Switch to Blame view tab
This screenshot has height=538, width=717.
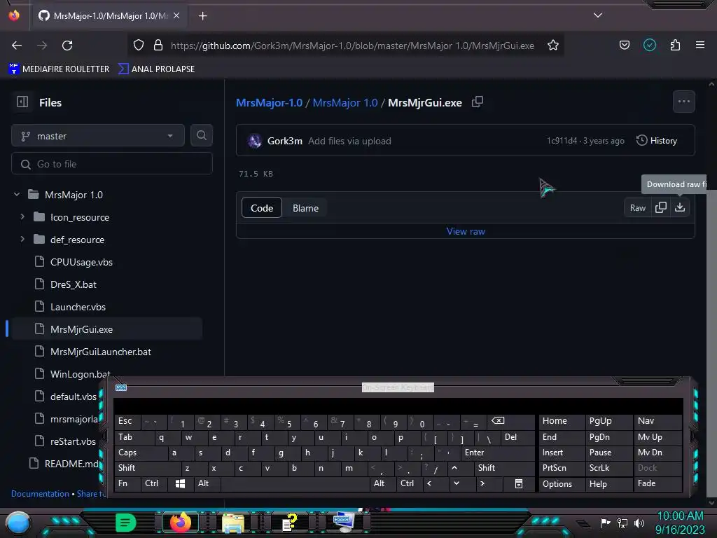pyautogui.click(x=305, y=208)
